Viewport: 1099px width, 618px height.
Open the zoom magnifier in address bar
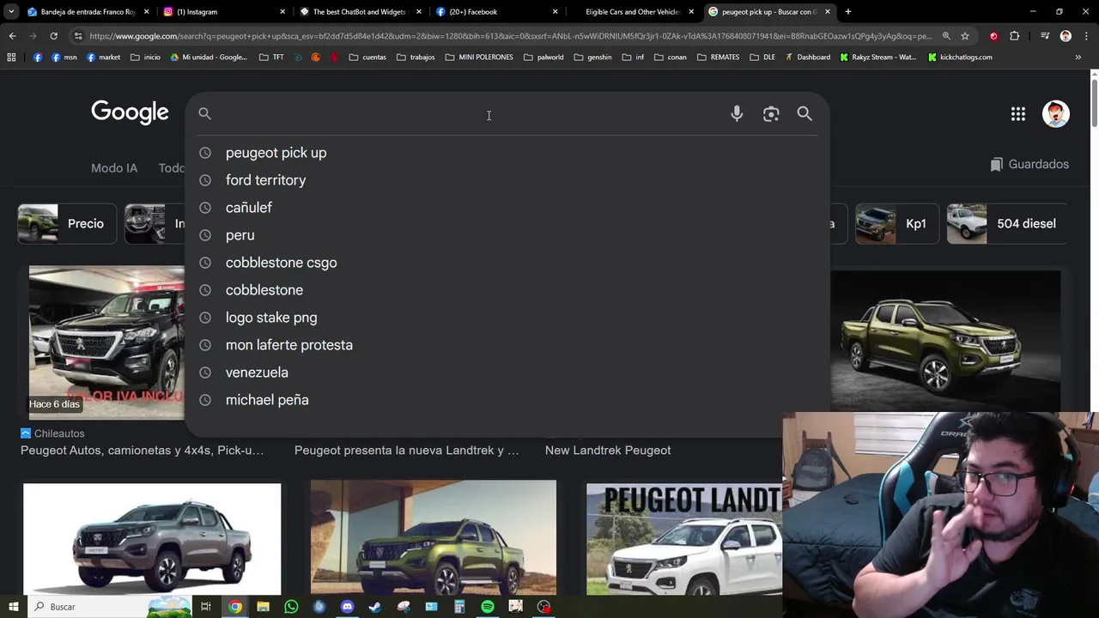click(x=946, y=36)
